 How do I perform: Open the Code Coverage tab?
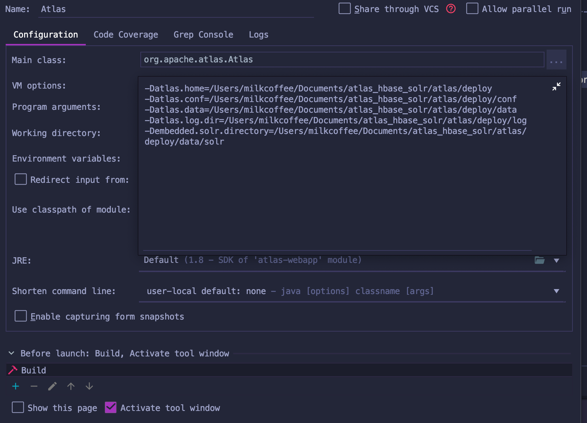126,35
